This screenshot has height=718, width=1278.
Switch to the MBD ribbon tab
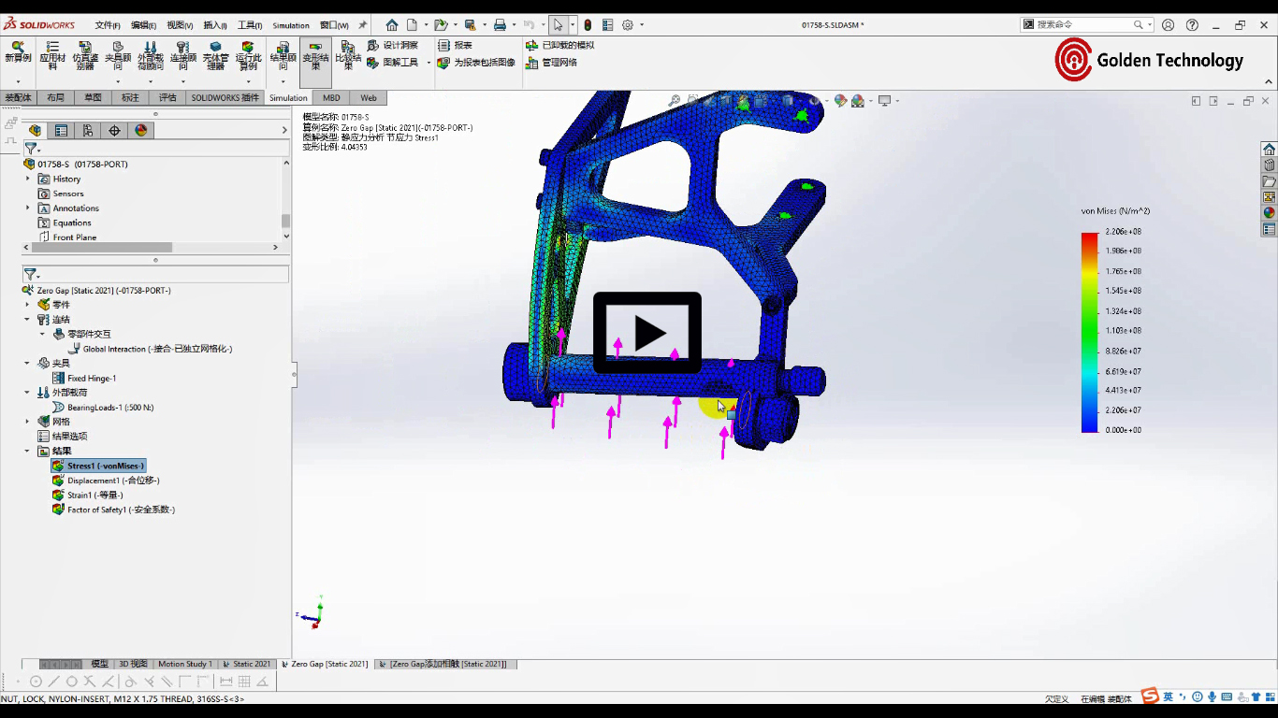331,98
